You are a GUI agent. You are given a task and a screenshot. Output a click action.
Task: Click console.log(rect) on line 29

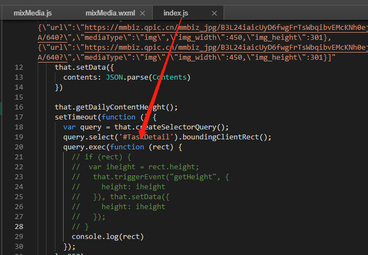[x=108, y=237]
